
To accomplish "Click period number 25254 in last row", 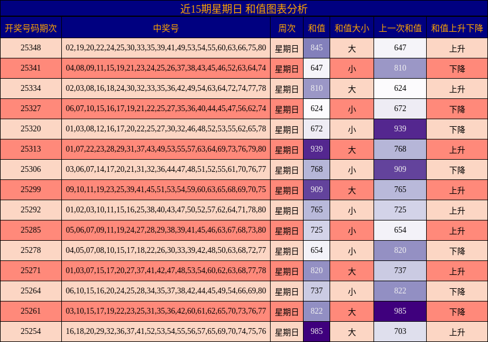I will tap(32, 331).
